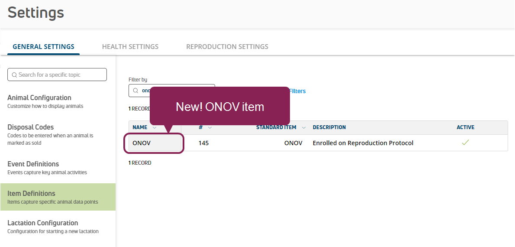Switch to the Reproduction Settings tab

coord(227,47)
